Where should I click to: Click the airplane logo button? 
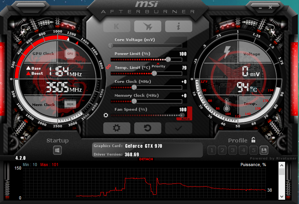(x=148, y=26)
